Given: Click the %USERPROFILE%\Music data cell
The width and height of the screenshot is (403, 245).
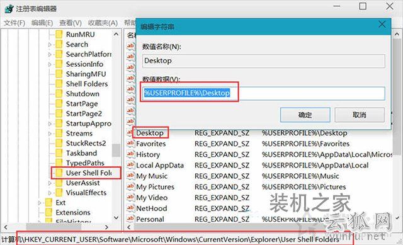Looking at the screenshot, I should click(300, 176).
